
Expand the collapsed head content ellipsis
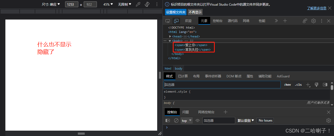[185, 36]
